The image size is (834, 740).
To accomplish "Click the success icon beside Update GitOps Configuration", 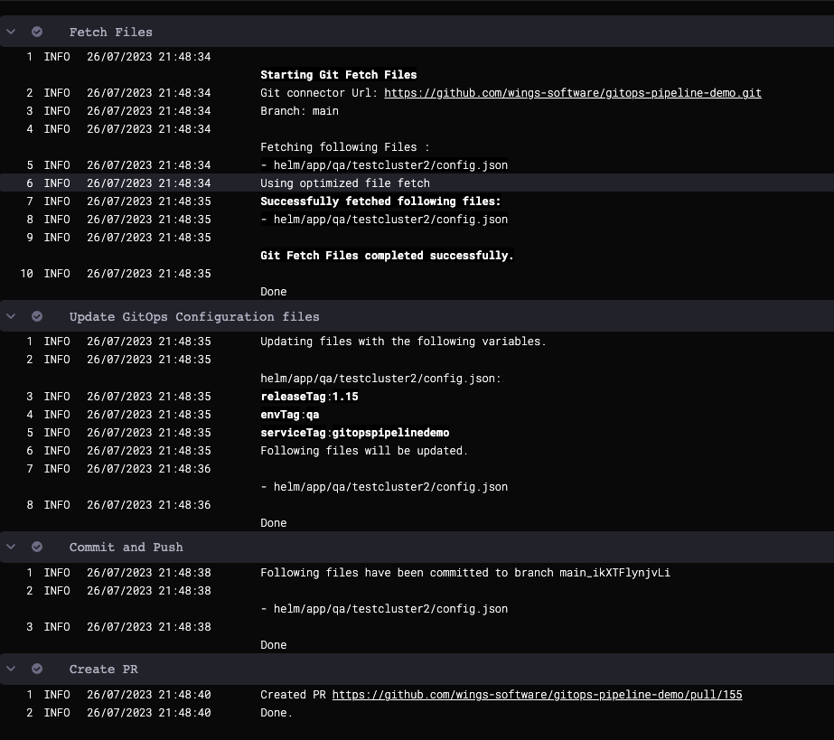I will [37, 316].
